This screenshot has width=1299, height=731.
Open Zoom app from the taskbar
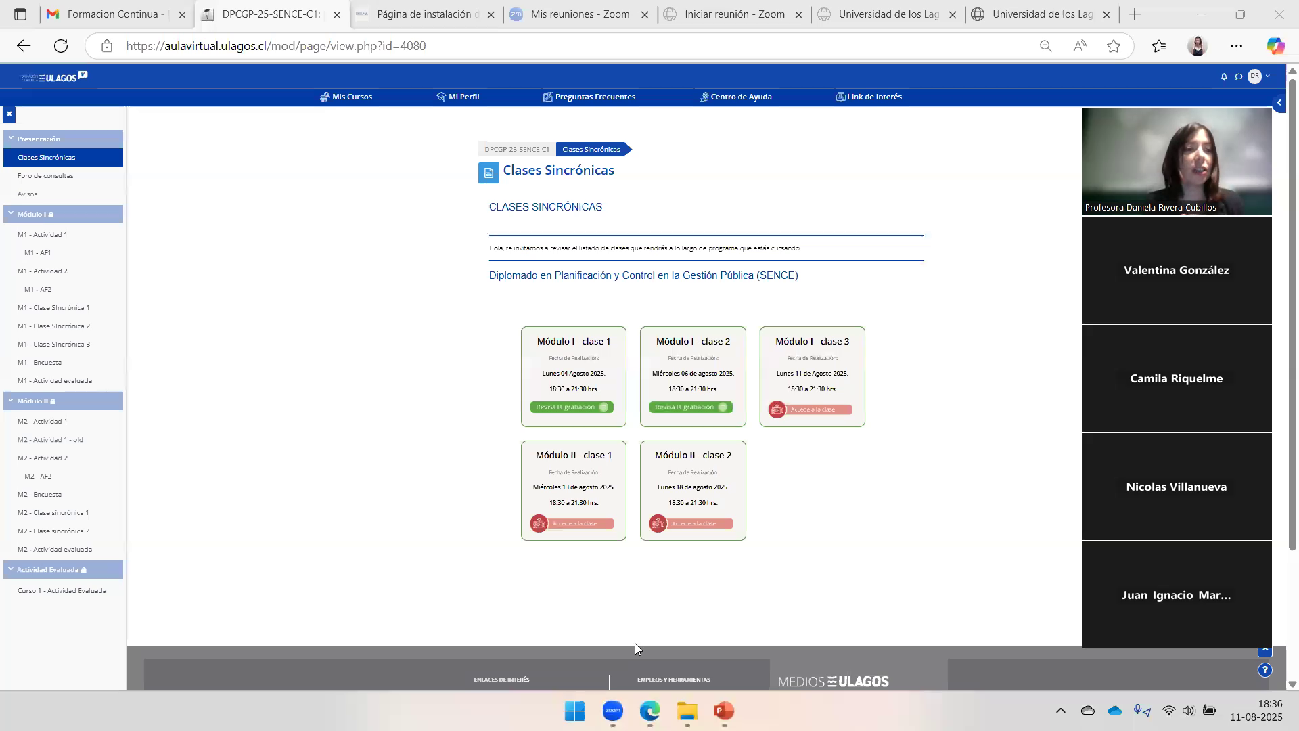click(612, 711)
